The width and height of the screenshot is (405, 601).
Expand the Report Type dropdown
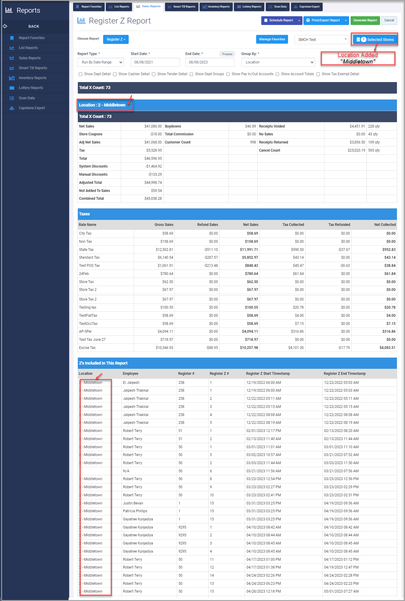[x=101, y=62]
